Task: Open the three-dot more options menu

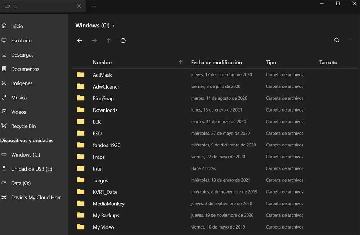Action: [351, 40]
